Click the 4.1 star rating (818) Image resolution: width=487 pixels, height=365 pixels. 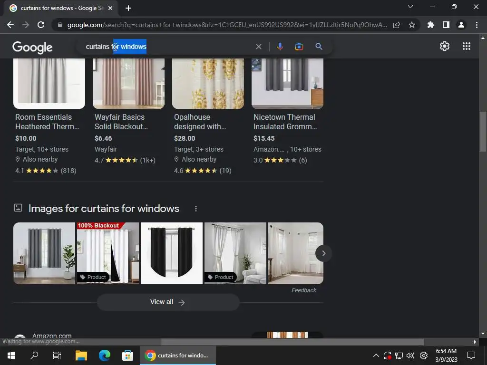[x=46, y=171]
